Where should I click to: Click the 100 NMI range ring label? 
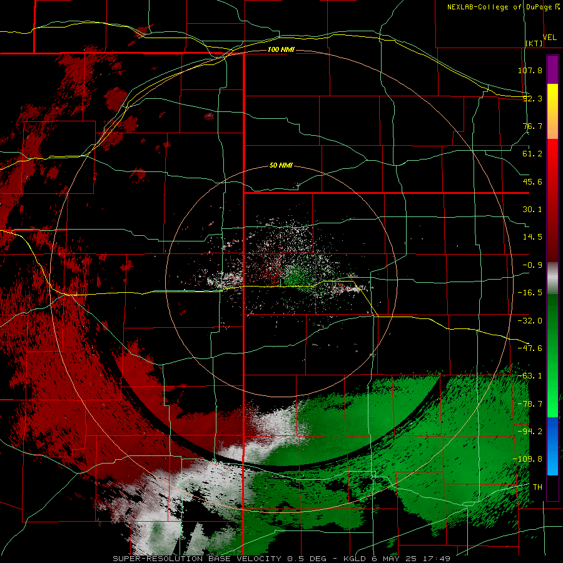click(281, 49)
